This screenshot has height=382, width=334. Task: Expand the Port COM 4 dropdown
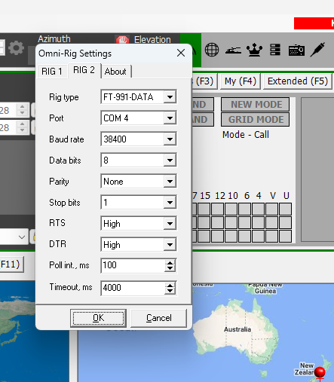(170, 118)
